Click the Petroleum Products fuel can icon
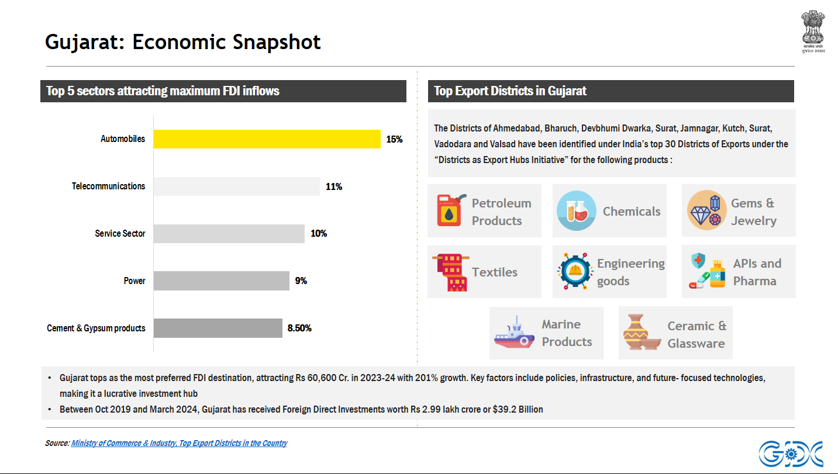The height and width of the screenshot is (474, 838). (x=451, y=210)
